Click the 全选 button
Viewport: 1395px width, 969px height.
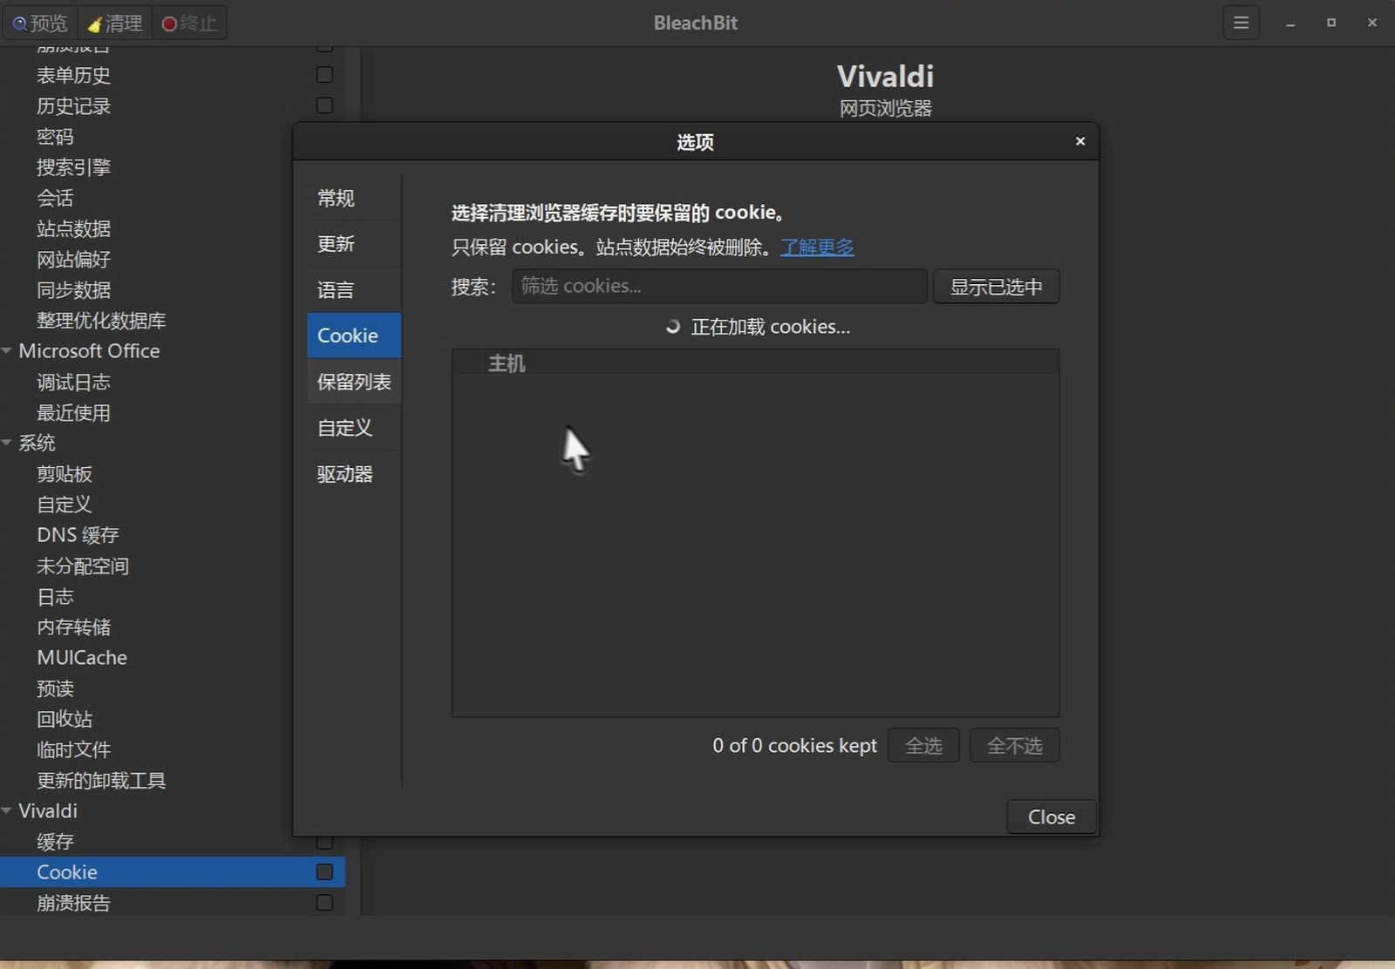(923, 746)
